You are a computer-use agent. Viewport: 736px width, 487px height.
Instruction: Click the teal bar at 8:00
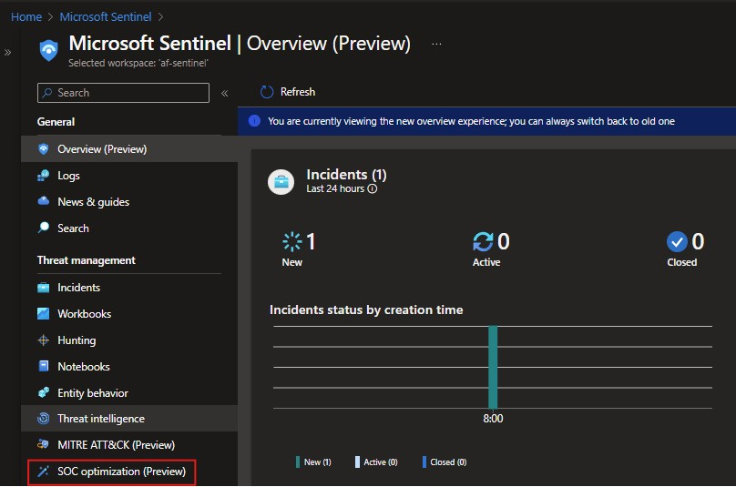click(493, 367)
